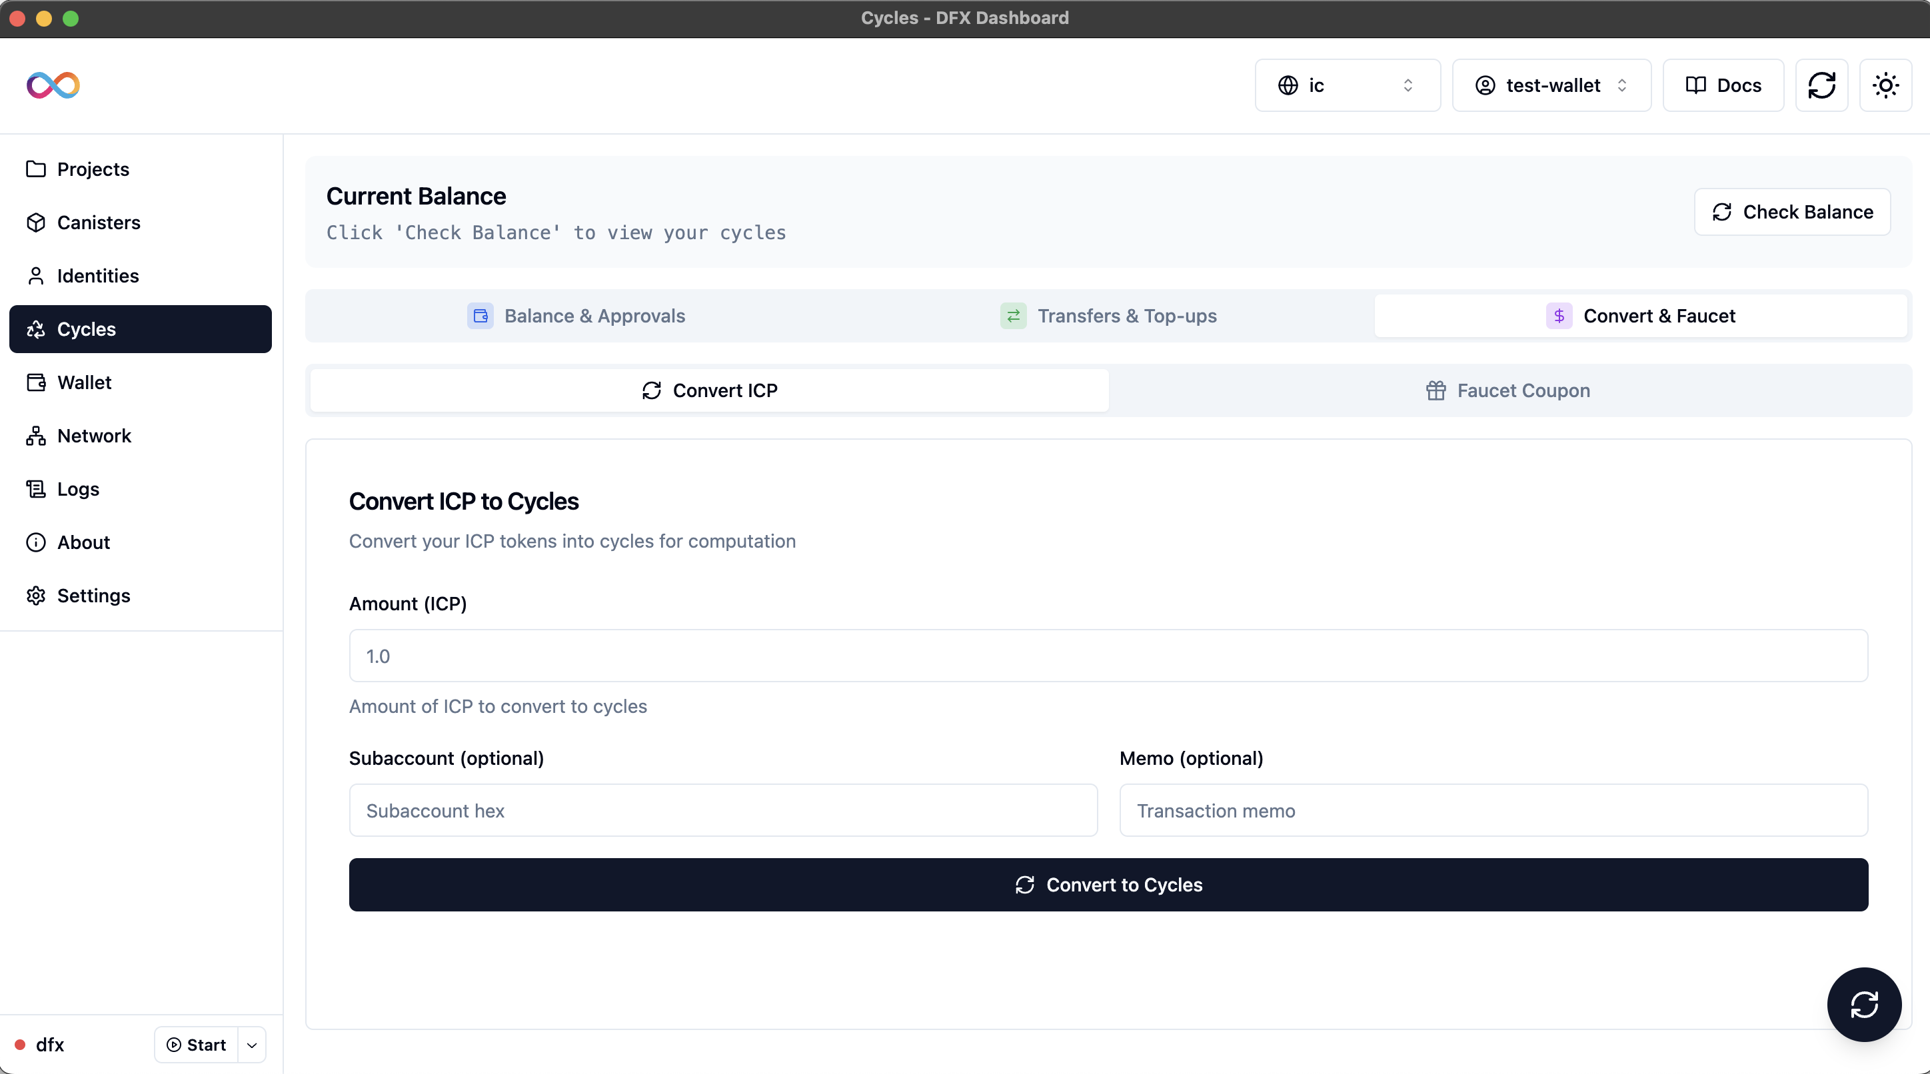Select the Faucet Coupon sub-tab

pos(1507,390)
